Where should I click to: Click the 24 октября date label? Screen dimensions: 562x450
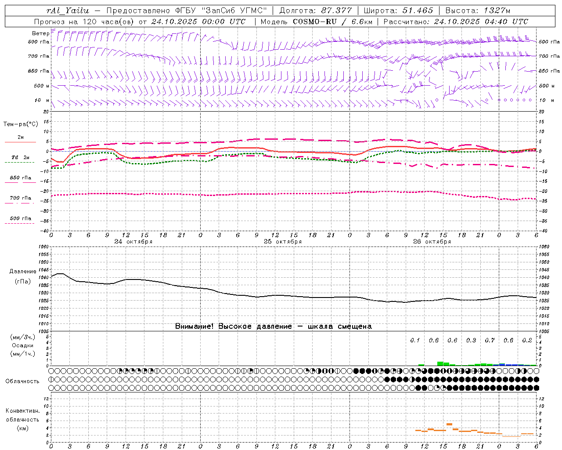point(133,242)
